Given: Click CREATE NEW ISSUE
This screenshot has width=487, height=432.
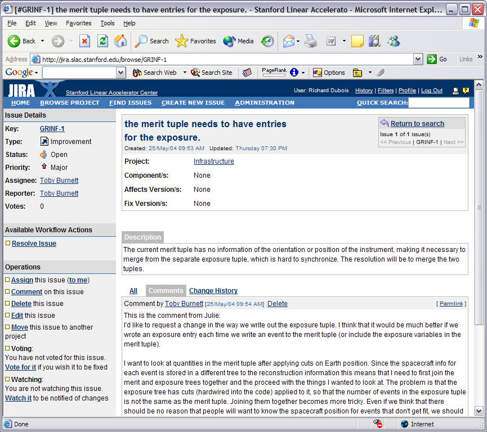Looking at the screenshot, I should pos(193,103).
